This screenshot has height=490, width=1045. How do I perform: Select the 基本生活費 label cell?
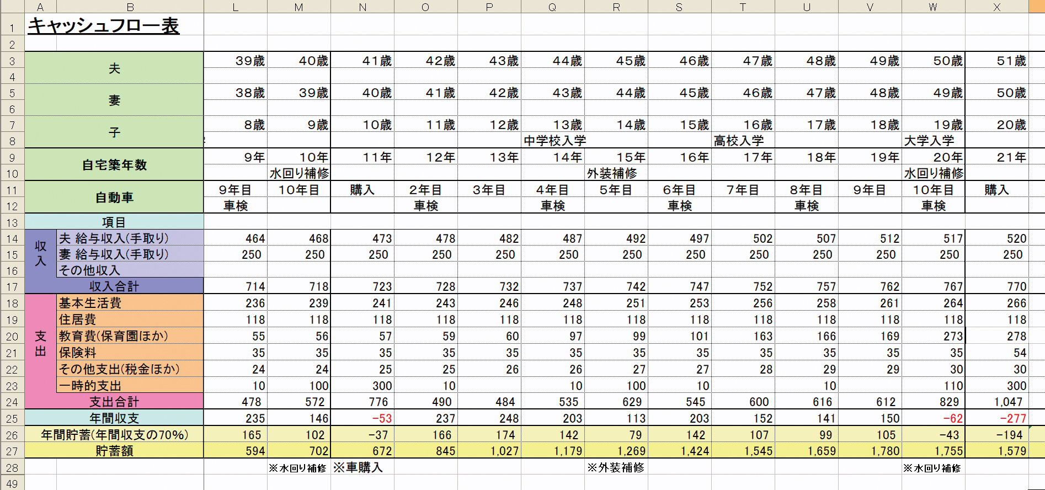(130, 303)
